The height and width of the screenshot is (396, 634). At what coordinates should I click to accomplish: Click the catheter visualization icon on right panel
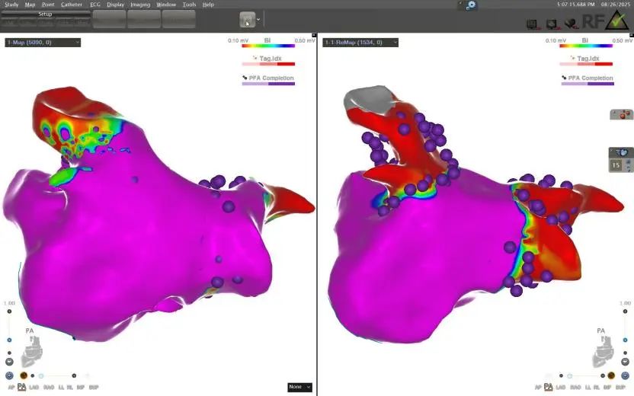(x=622, y=114)
